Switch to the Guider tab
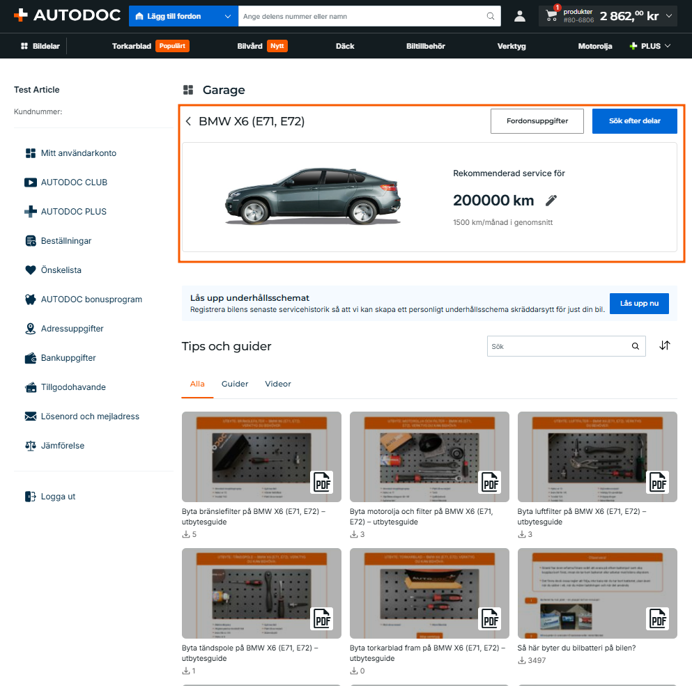 point(235,384)
